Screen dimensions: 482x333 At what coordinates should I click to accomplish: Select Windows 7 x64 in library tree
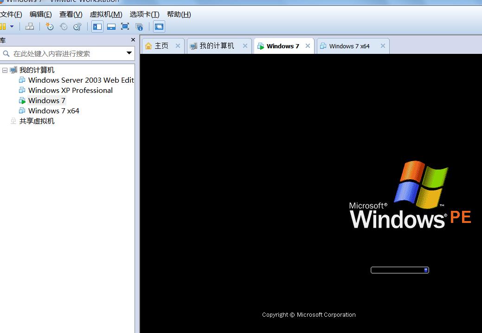coord(53,111)
